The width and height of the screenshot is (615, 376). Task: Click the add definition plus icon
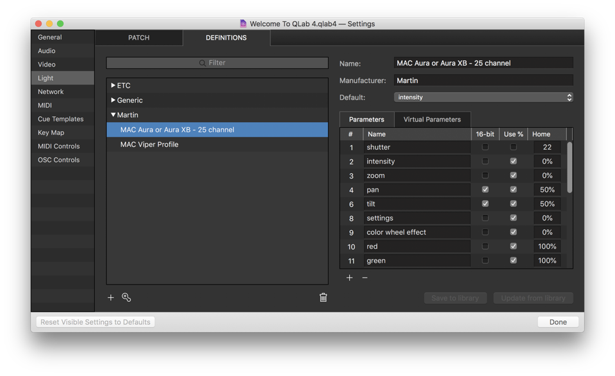111,297
